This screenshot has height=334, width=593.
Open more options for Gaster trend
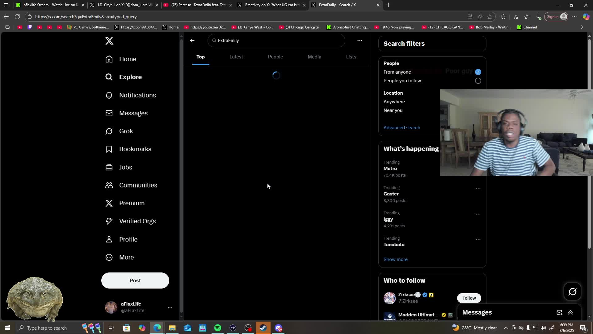(478, 189)
